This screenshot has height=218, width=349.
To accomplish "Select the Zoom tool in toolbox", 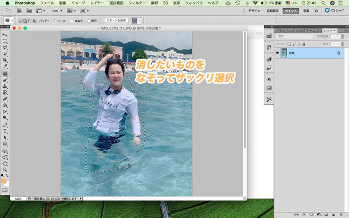I will 5,170.
